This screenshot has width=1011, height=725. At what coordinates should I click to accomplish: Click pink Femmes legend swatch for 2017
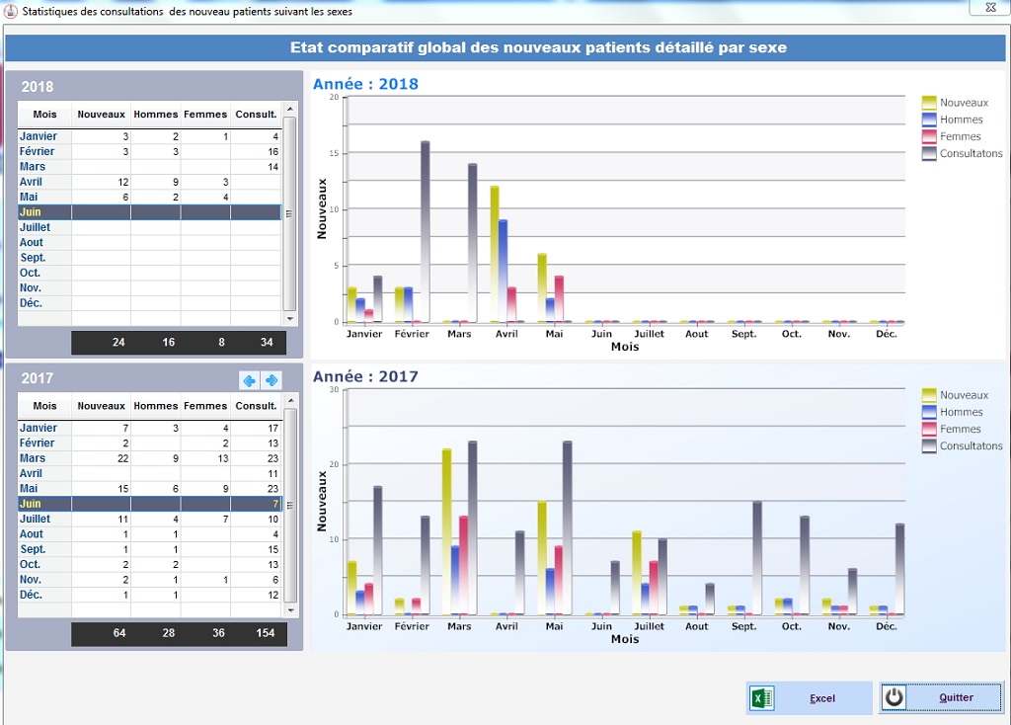(x=929, y=429)
